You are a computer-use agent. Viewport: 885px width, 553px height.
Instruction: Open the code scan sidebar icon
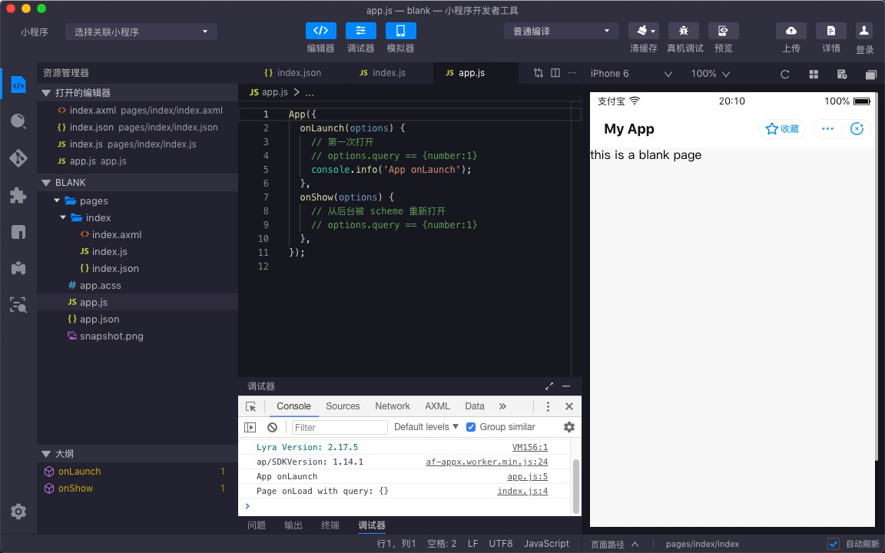coord(18,305)
